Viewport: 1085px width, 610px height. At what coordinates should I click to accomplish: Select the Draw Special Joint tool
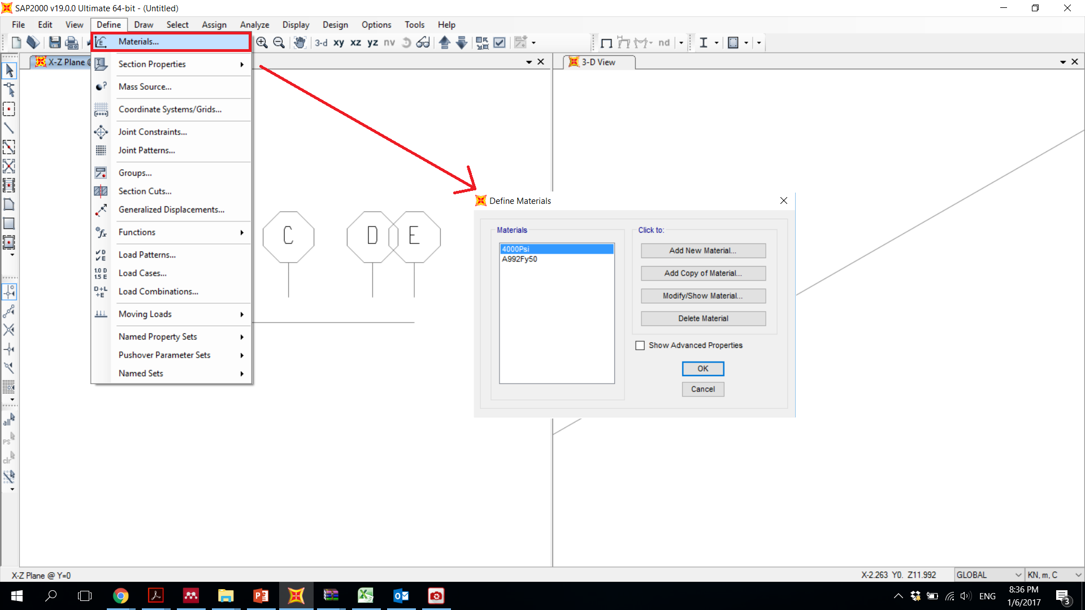(x=9, y=109)
